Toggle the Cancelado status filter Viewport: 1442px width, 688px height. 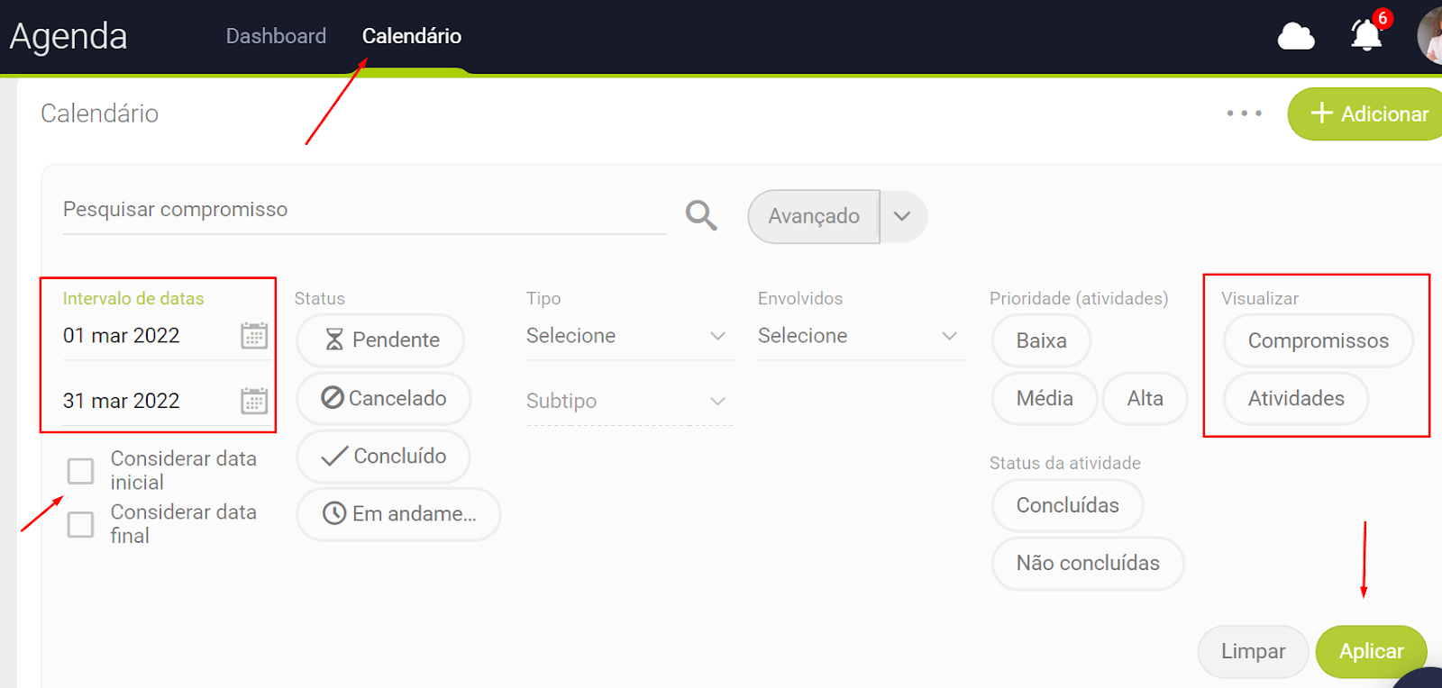point(384,398)
